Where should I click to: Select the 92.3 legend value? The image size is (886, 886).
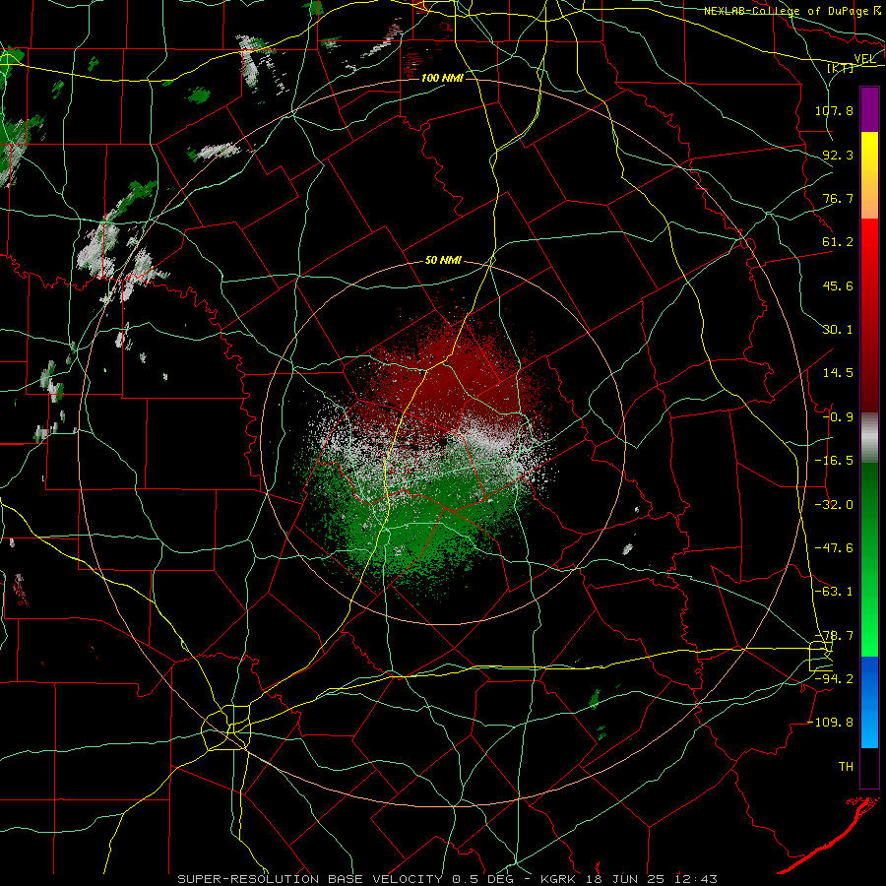pyautogui.click(x=838, y=155)
